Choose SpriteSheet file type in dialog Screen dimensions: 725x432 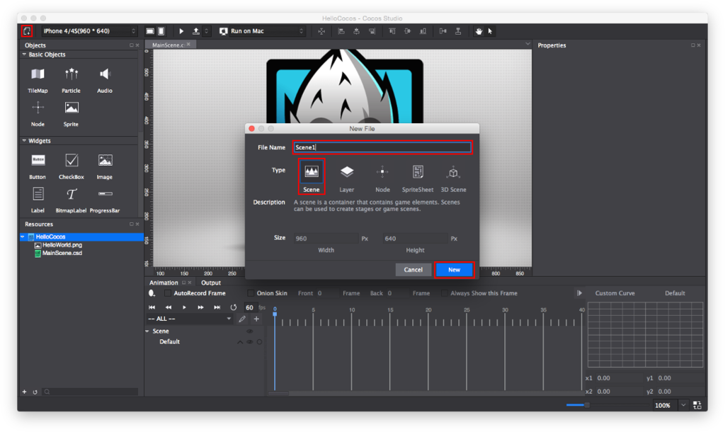pyautogui.click(x=418, y=178)
